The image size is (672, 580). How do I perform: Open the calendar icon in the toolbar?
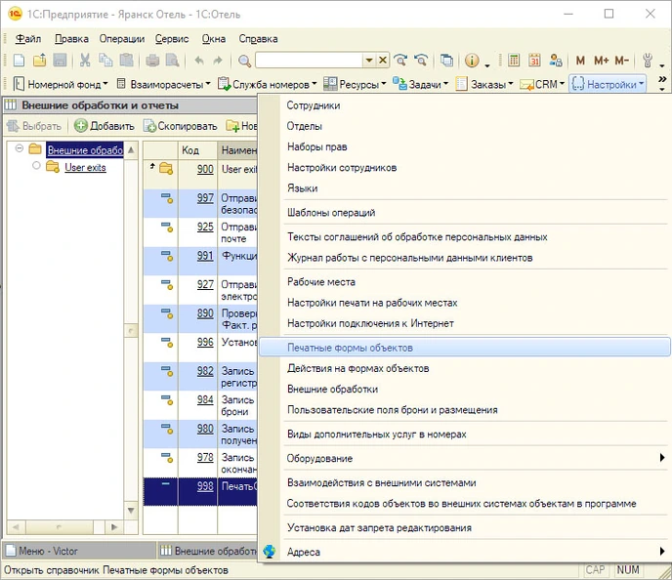[x=535, y=61]
